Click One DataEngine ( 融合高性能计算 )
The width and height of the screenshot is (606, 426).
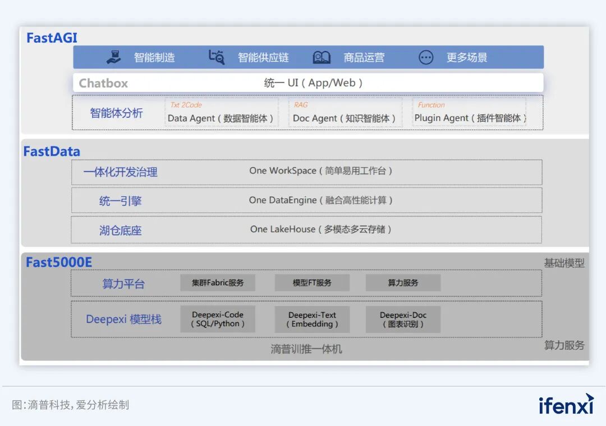[321, 200]
